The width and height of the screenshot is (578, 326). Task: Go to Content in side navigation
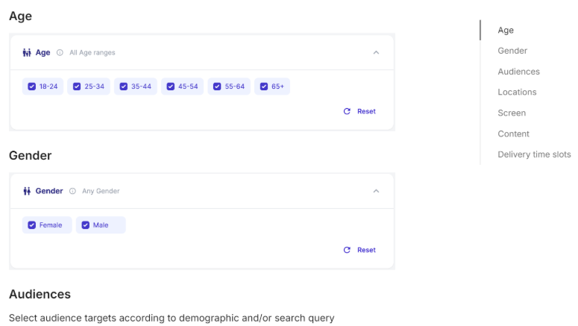pos(514,134)
